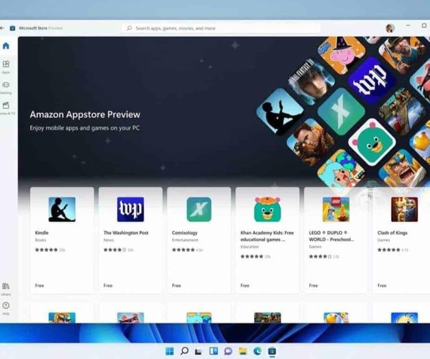Open the Movies & TV section

tap(7, 108)
